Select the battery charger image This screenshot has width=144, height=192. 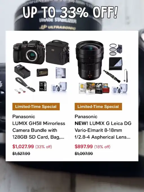(22, 72)
